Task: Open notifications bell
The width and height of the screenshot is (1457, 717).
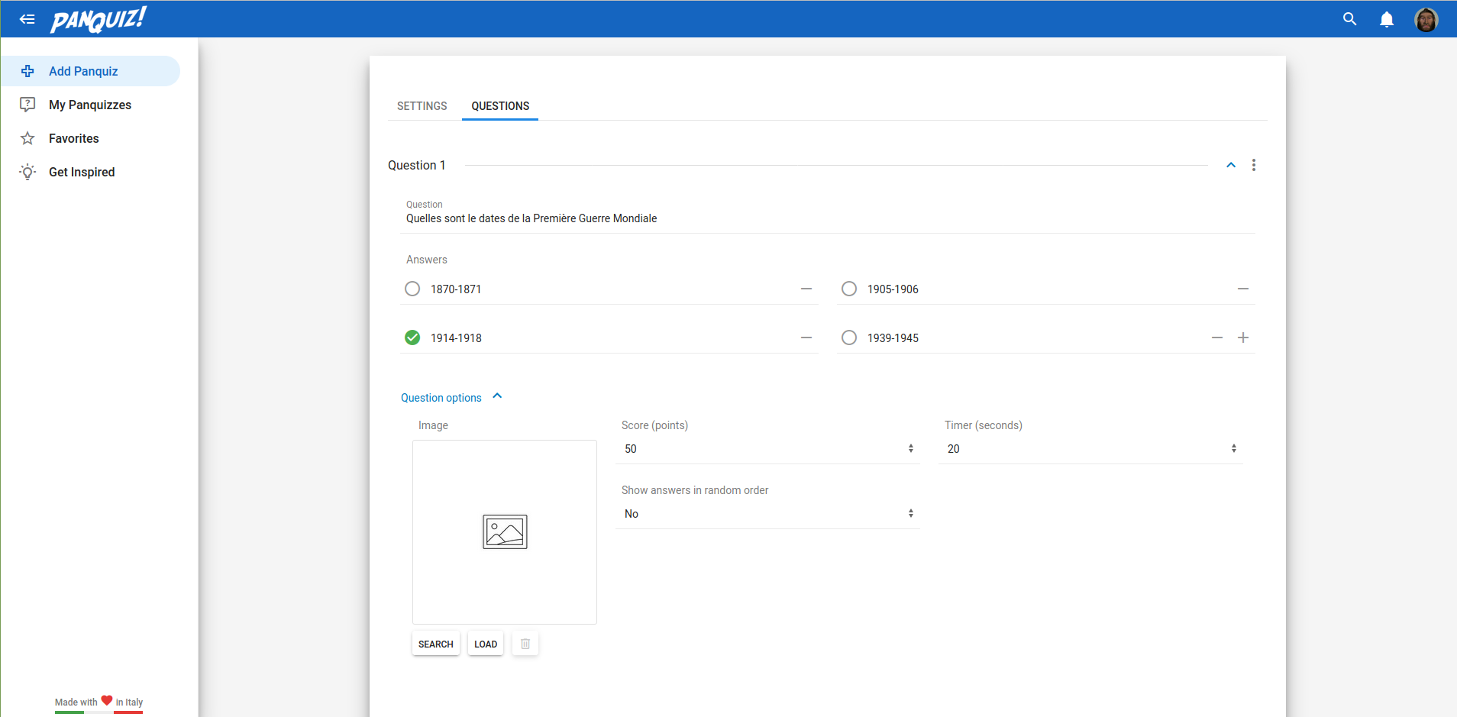Action: point(1386,19)
